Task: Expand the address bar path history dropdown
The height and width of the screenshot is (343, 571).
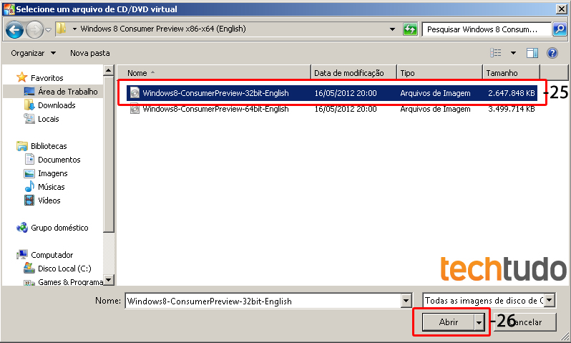Action: [x=392, y=29]
